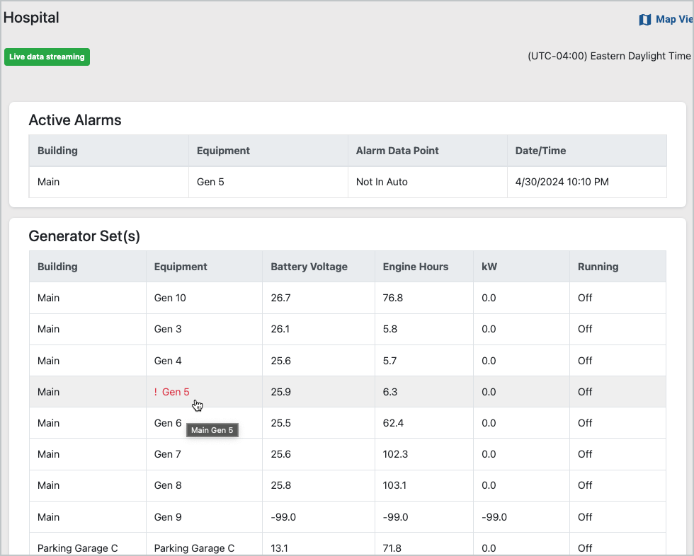Click the Live data streaming badge

[47, 57]
